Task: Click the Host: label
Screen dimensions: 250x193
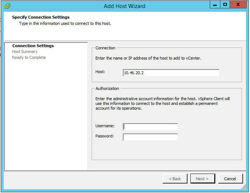Action: pos(100,72)
